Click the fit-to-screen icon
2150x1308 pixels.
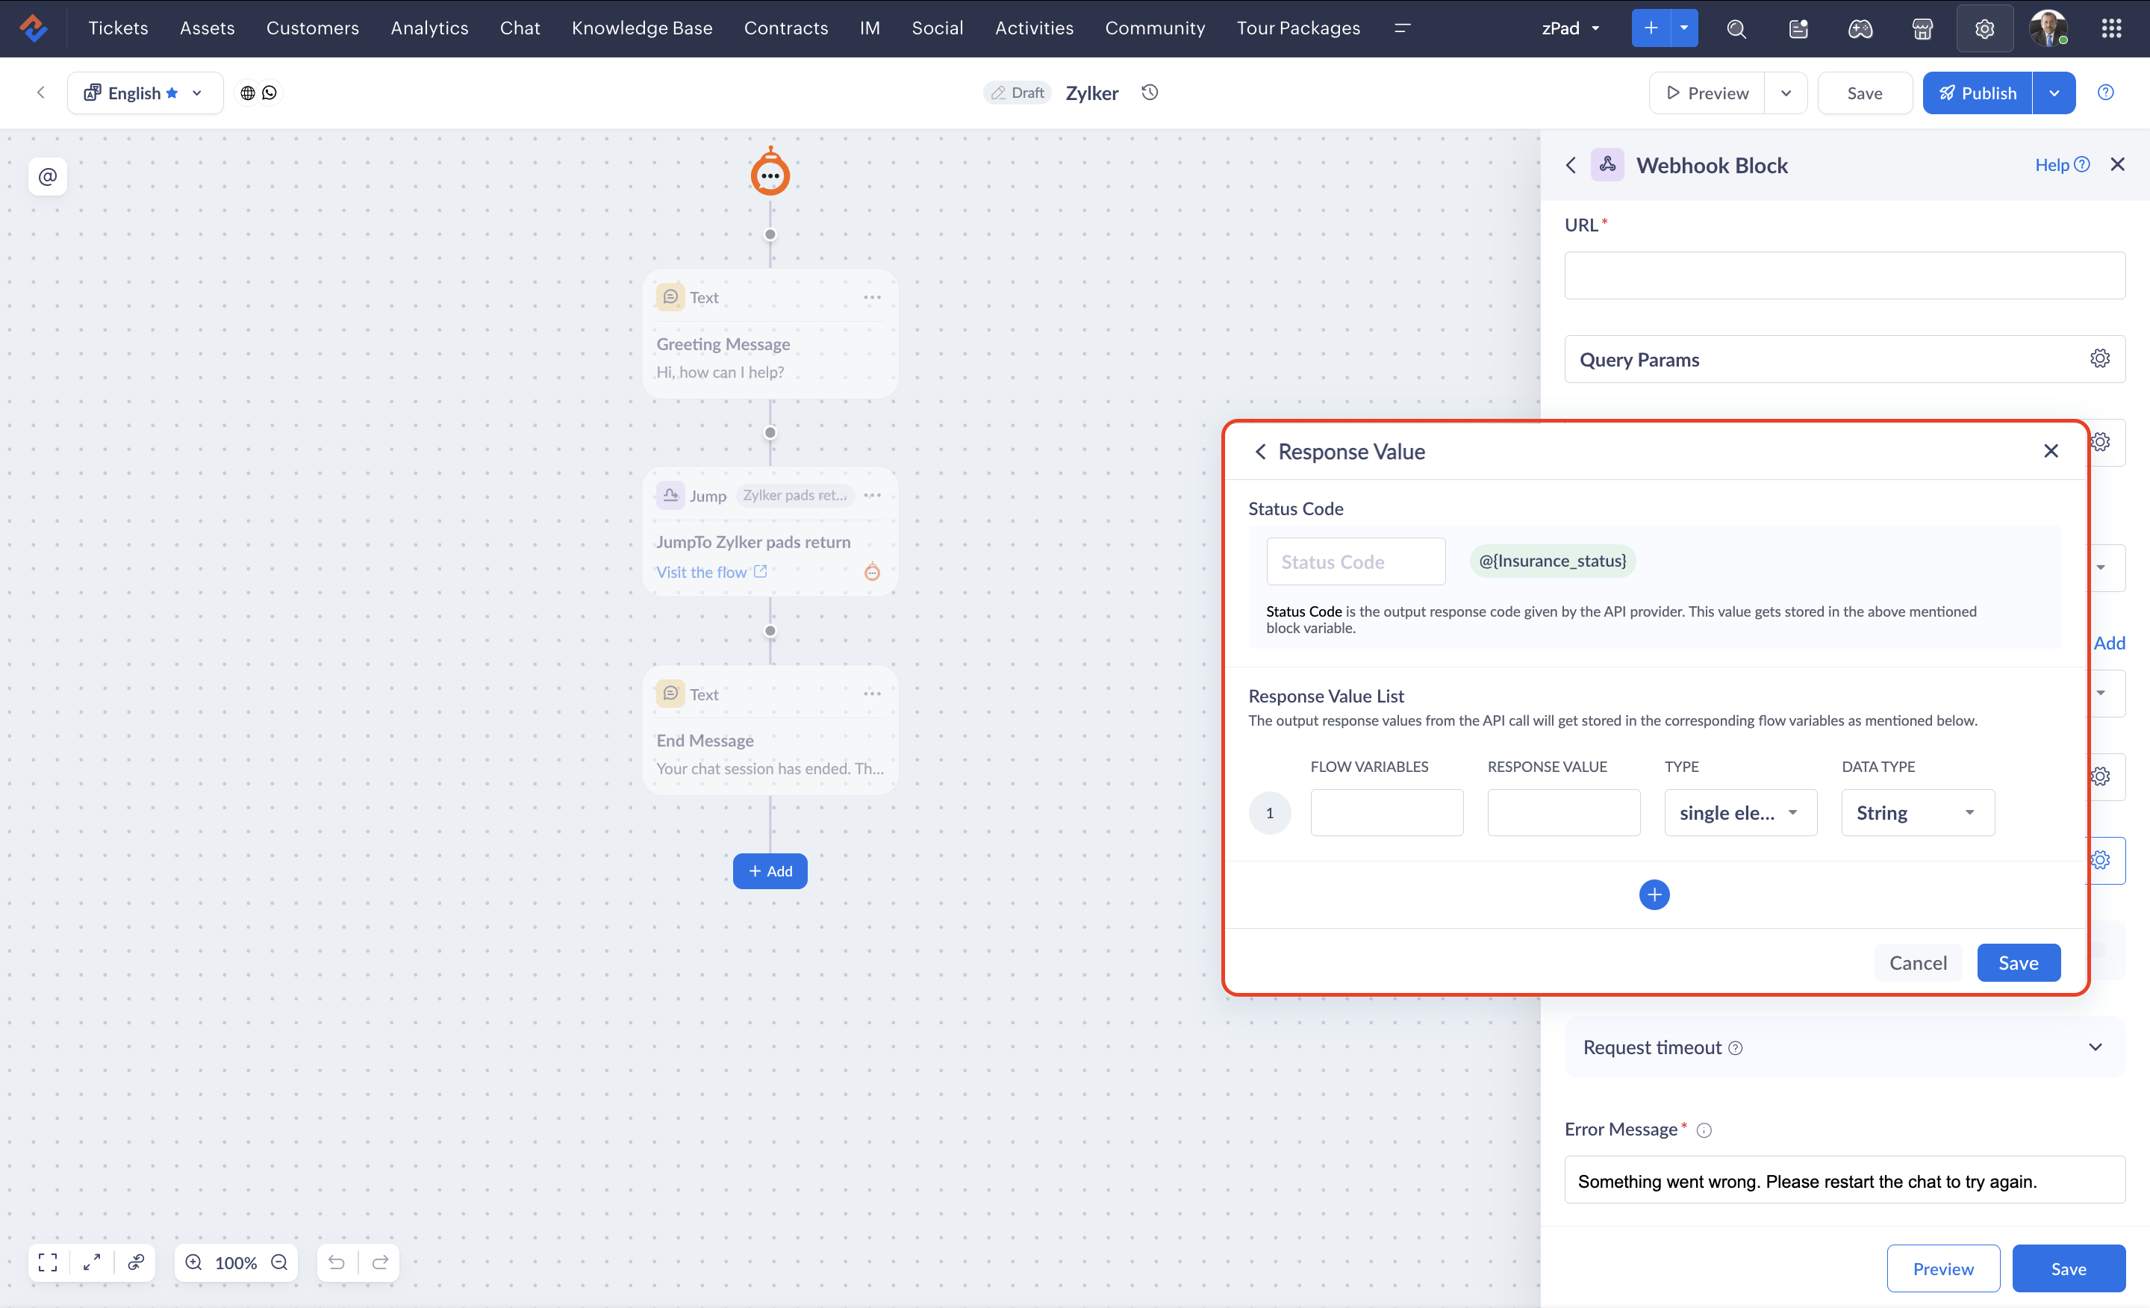pyautogui.click(x=48, y=1262)
